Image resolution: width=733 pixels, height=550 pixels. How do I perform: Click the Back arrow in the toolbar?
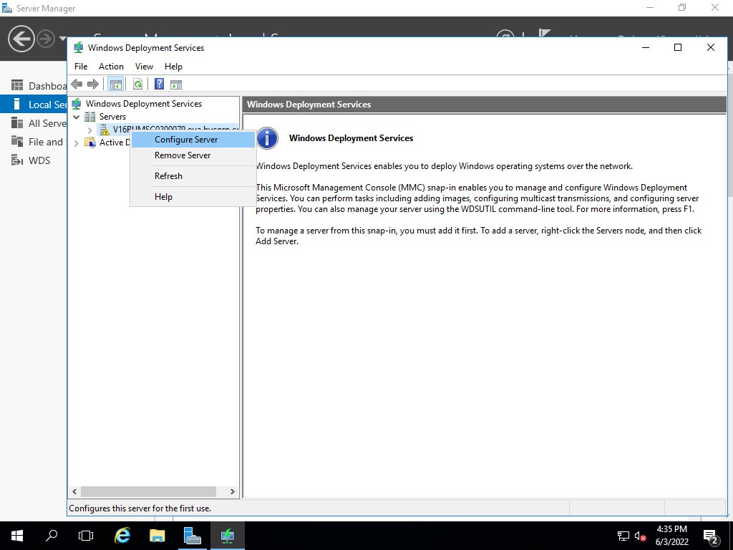(77, 85)
